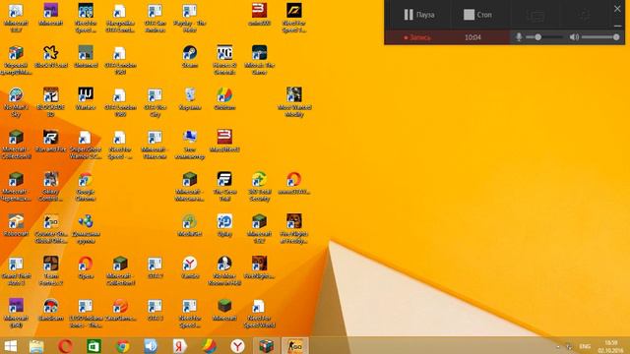Open the Yandex browser desktop shortcut
Image resolution: width=630 pixels, height=354 pixels.
tap(190, 267)
